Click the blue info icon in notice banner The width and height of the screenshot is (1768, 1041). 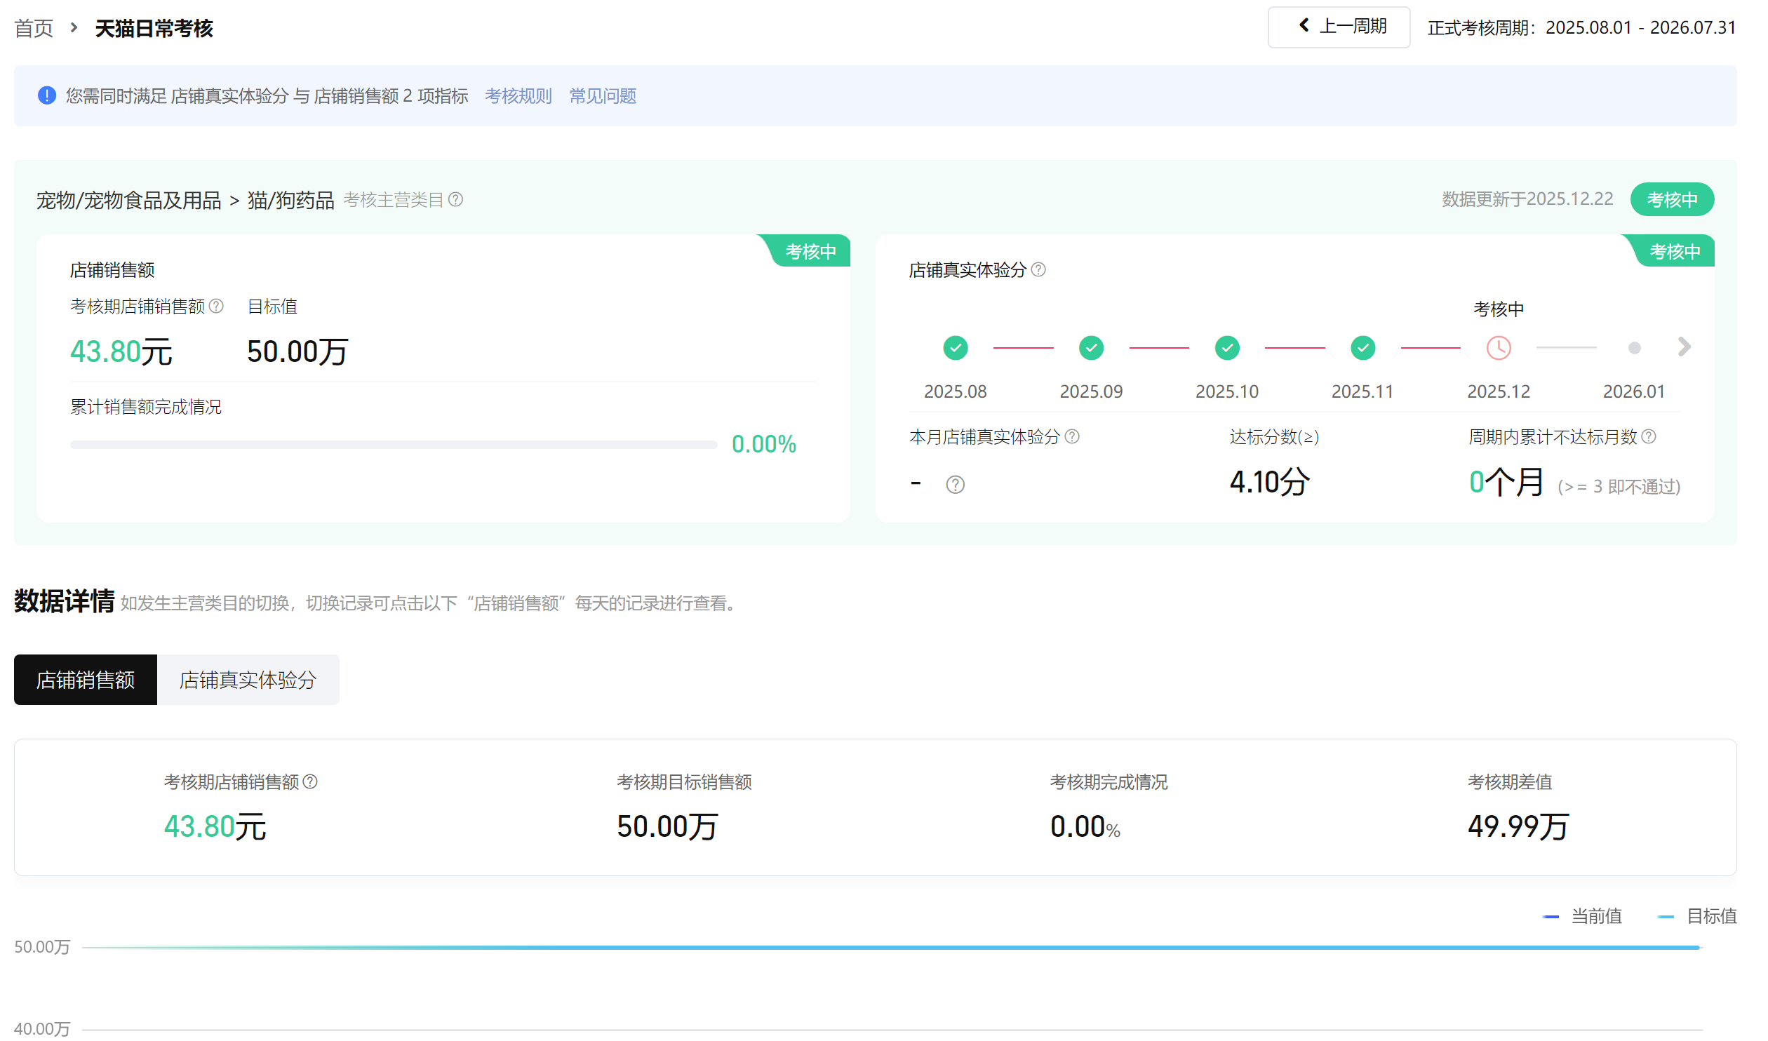pyautogui.click(x=47, y=96)
